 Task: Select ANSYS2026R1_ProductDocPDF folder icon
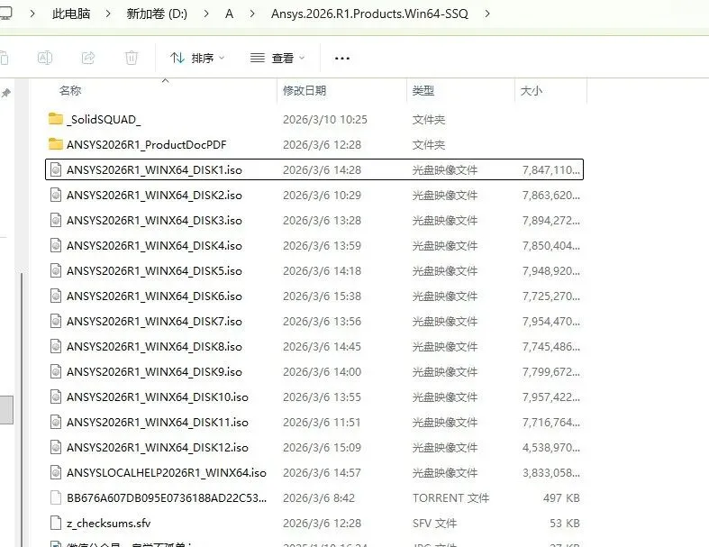click(56, 144)
